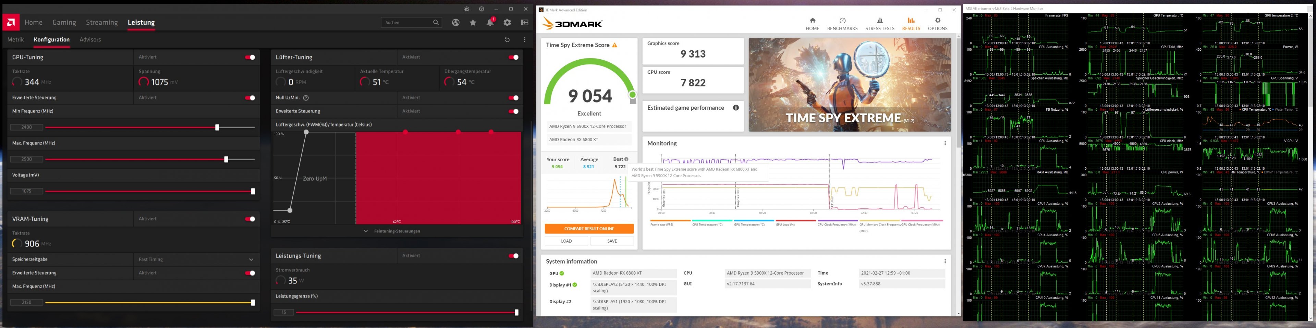Viewport: 1316px width, 328px height.
Task: Click the green check icon next to Display #1
Action: click(x=575, y=284)
